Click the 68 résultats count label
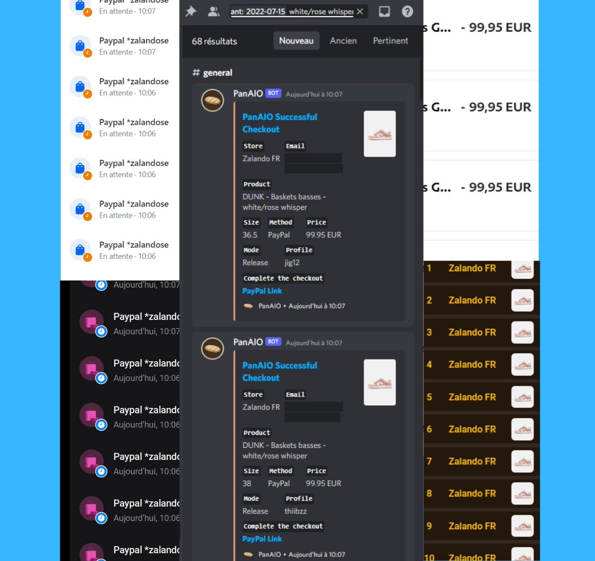Viewport: 595px width, 561px height. click(214, 41)
